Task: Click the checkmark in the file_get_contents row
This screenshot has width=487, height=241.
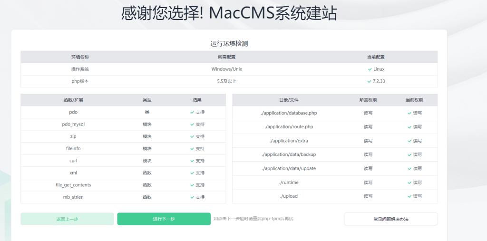Action: point(192,185)
